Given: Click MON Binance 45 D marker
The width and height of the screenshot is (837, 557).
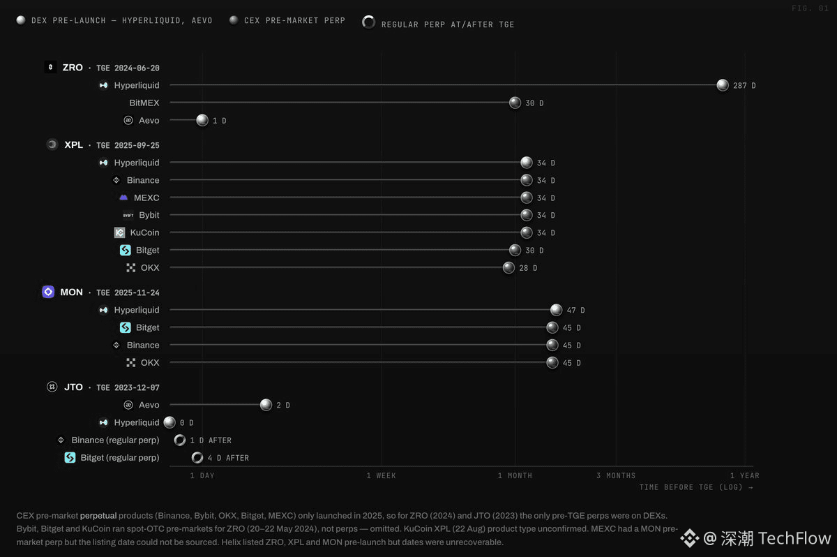Looking at the screenshot, I should [552, 345].
